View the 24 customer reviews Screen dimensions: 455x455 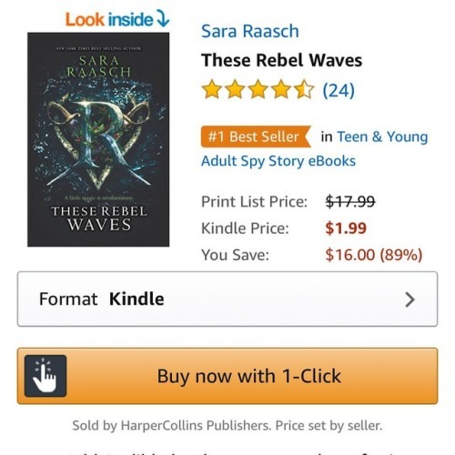(339, 90)
